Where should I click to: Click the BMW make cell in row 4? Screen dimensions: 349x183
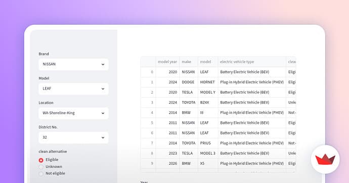coord(189,113)
